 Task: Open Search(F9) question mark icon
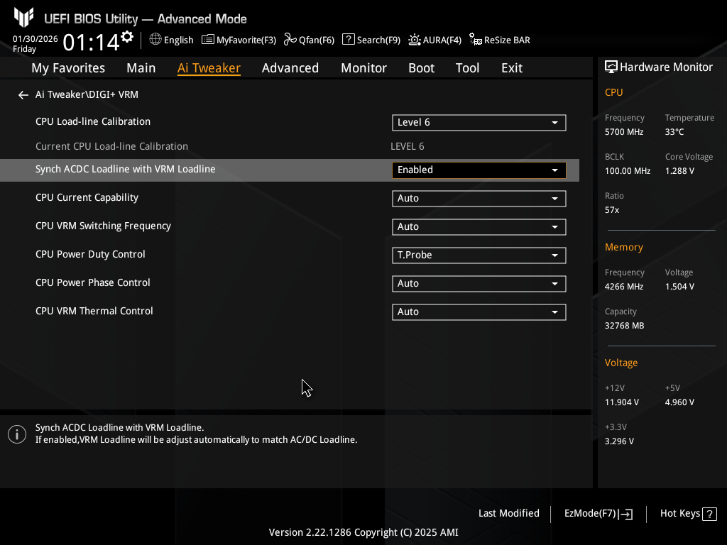coord(348,40)
